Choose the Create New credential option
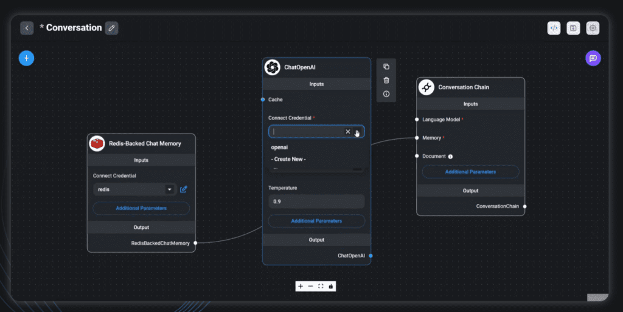This screenshot has height=312, width=623. point(288,159)
